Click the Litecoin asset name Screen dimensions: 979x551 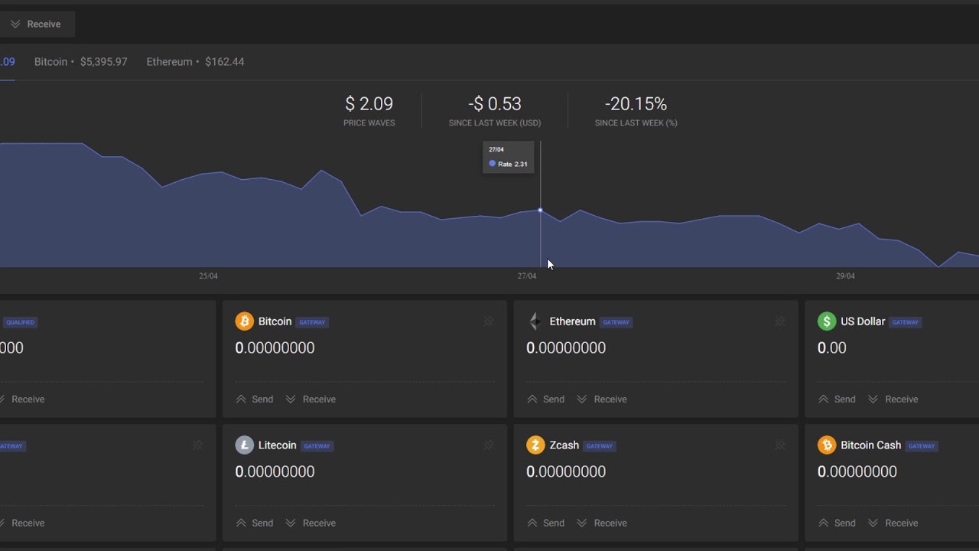point(277,445)
